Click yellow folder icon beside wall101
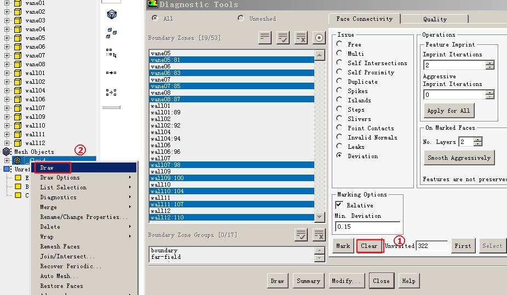Viewport: 507px width, 295px height. click(18, 73)
